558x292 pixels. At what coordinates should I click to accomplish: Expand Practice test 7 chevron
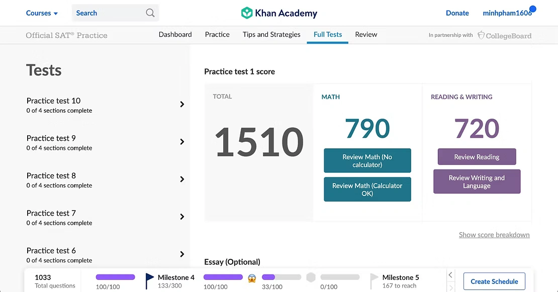click(x=182, y=217)
